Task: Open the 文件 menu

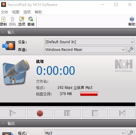Action: (4, 12)
